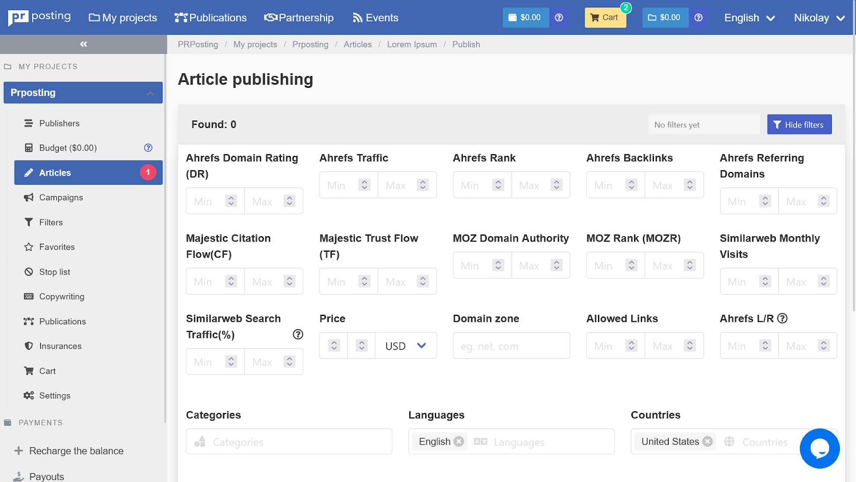Image resolution: width=856 pixels, height=482 pixels.
Task: Open the Cart in top bar
Action: 605,18
